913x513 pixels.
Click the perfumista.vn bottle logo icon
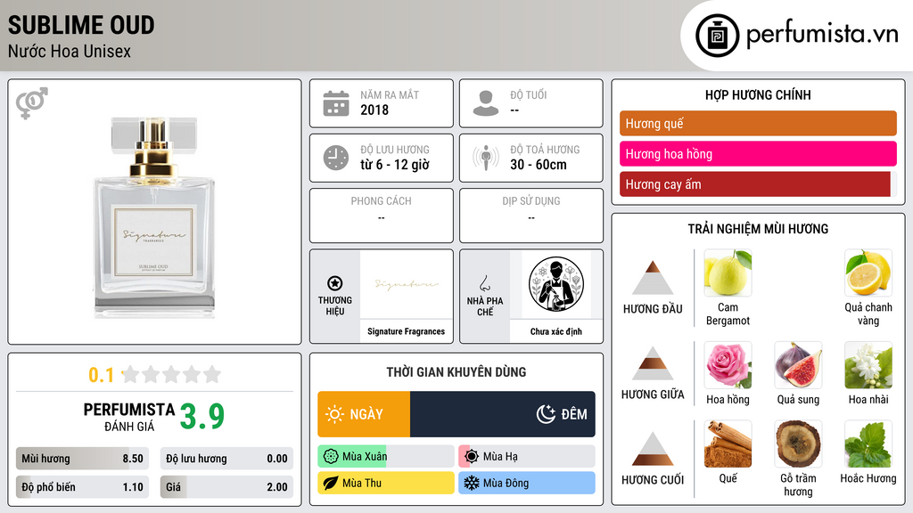tap(717, 36)
